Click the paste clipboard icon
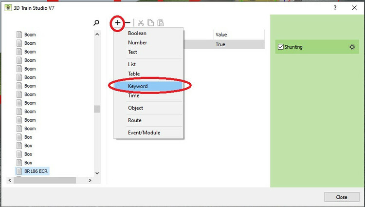365x207 pixels. (161, 22)
